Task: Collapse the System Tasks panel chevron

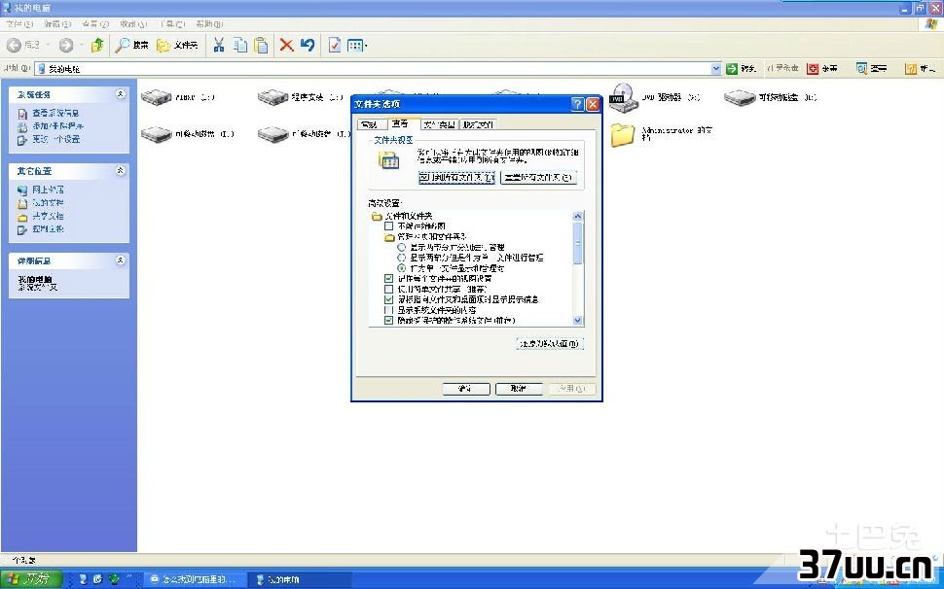Action: [x=121, y=93]
